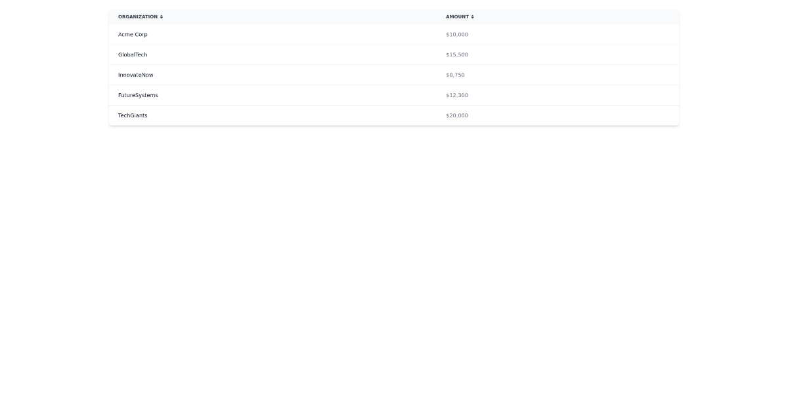This screenshot has height=413, width=788.
Task: Click the table header row
Action: point(394,16)
